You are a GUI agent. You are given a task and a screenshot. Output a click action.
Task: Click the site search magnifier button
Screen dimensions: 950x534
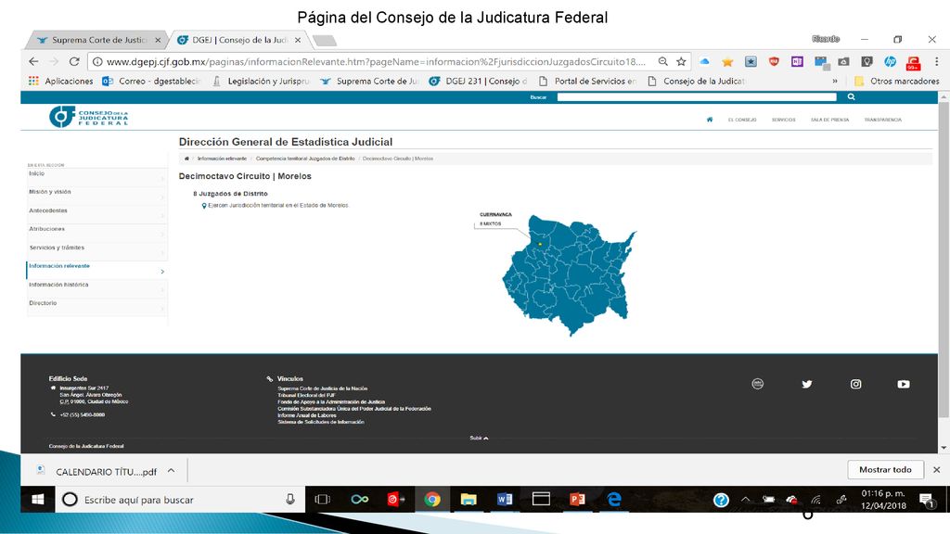point(852,96)
